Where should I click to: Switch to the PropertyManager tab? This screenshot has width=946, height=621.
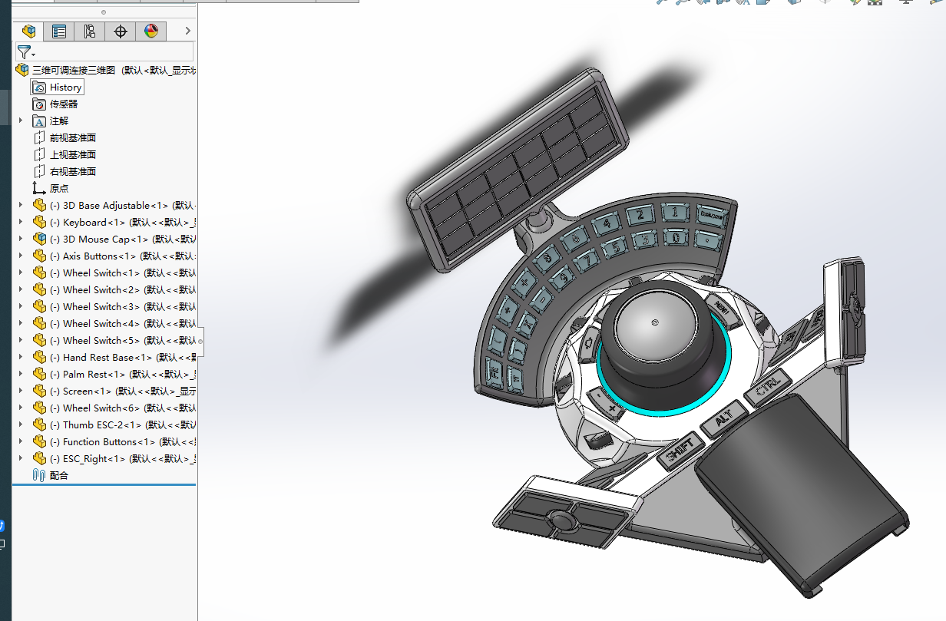59,31
